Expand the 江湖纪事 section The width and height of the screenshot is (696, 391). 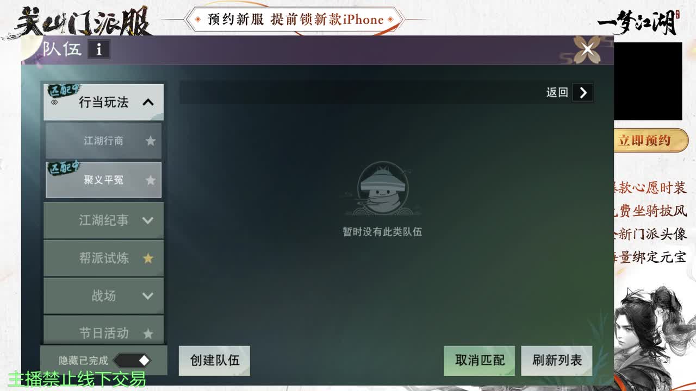pyautogui.click(x=147, y=220)
